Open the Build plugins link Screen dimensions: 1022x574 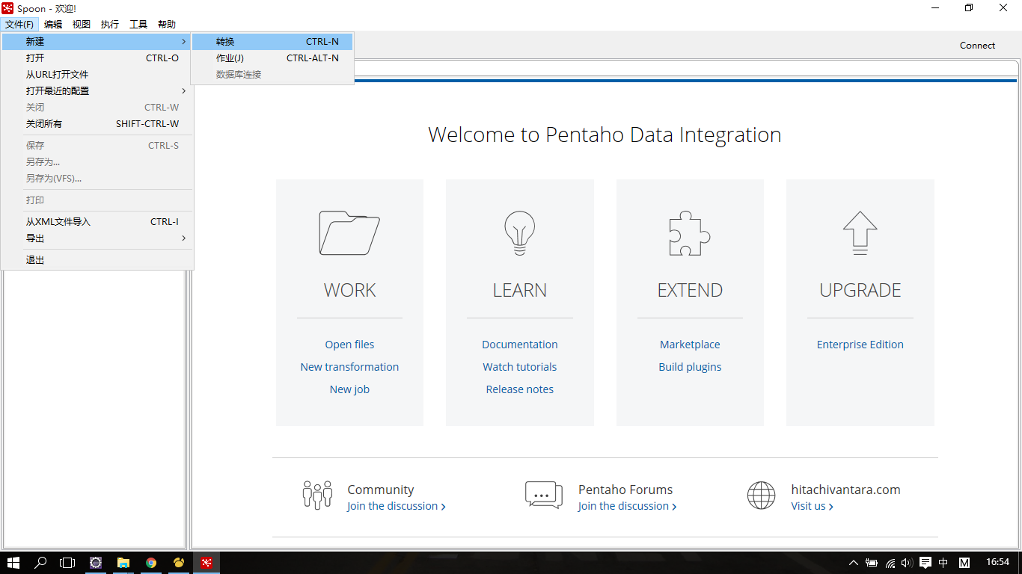click(690, 367)
